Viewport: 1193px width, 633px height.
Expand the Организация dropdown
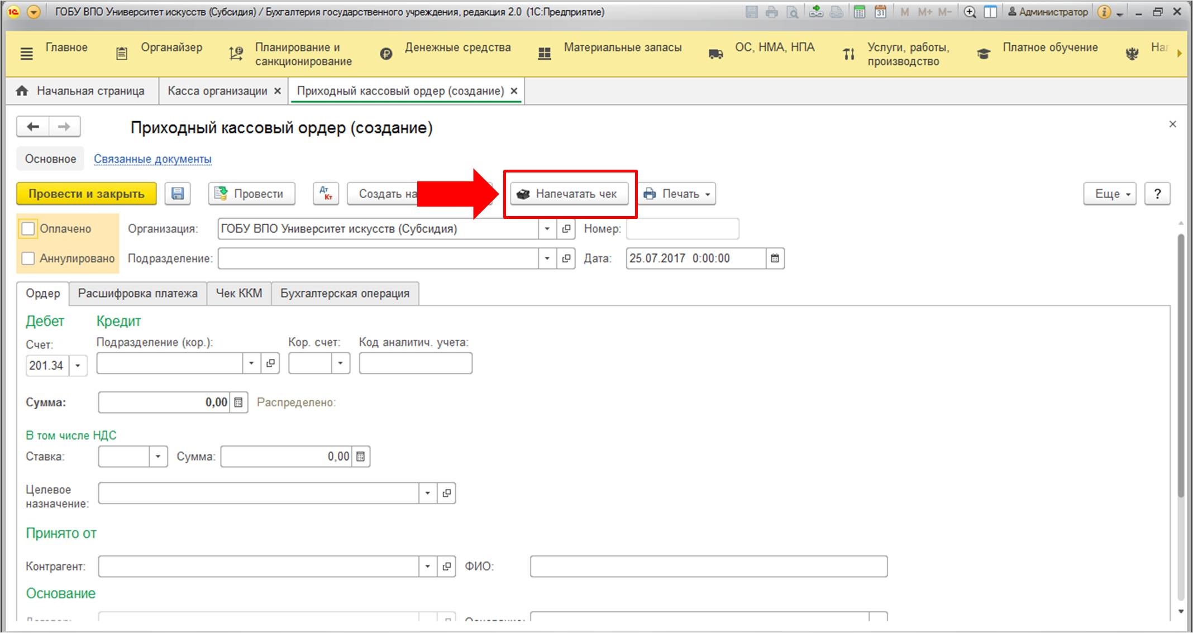point(547,229)
